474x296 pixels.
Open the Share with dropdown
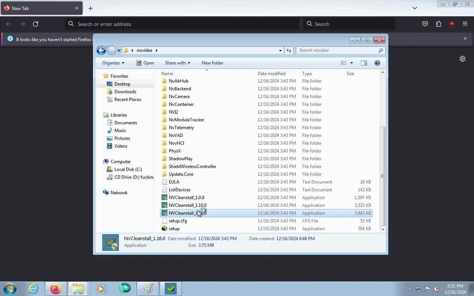point(178,63)
